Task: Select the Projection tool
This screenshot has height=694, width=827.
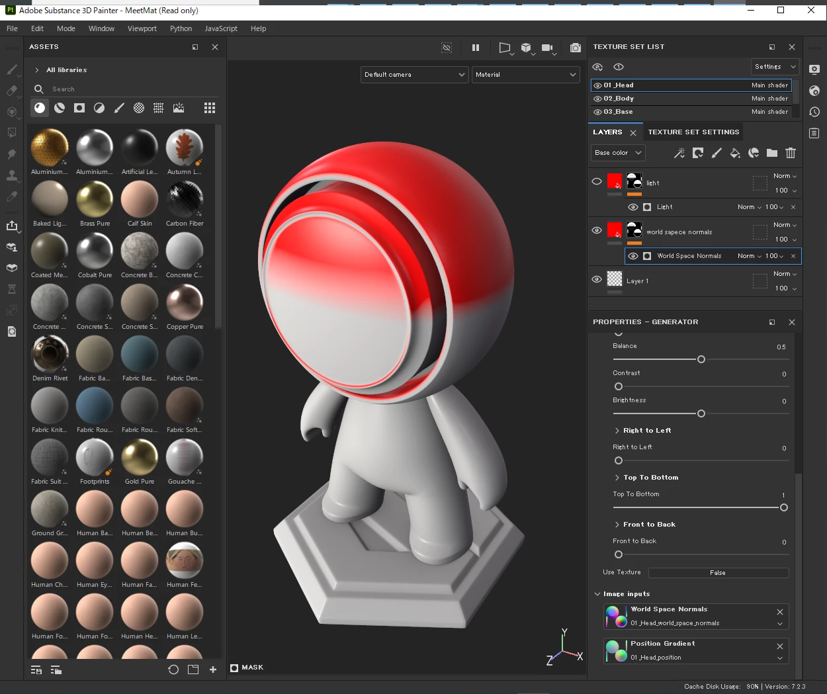Action: (12, 112)
